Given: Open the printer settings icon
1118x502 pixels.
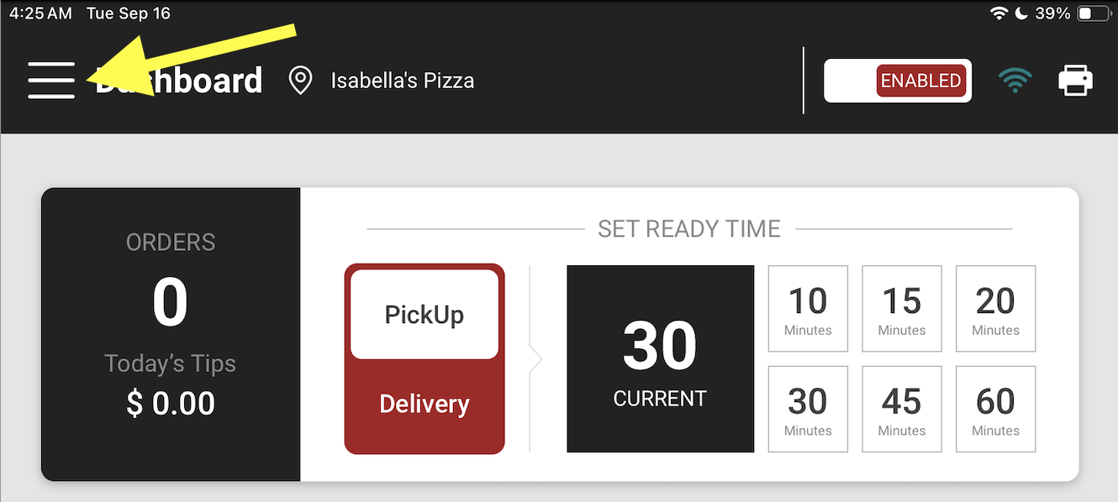Looking at the screenshot, I should [x=1075, y=81].
